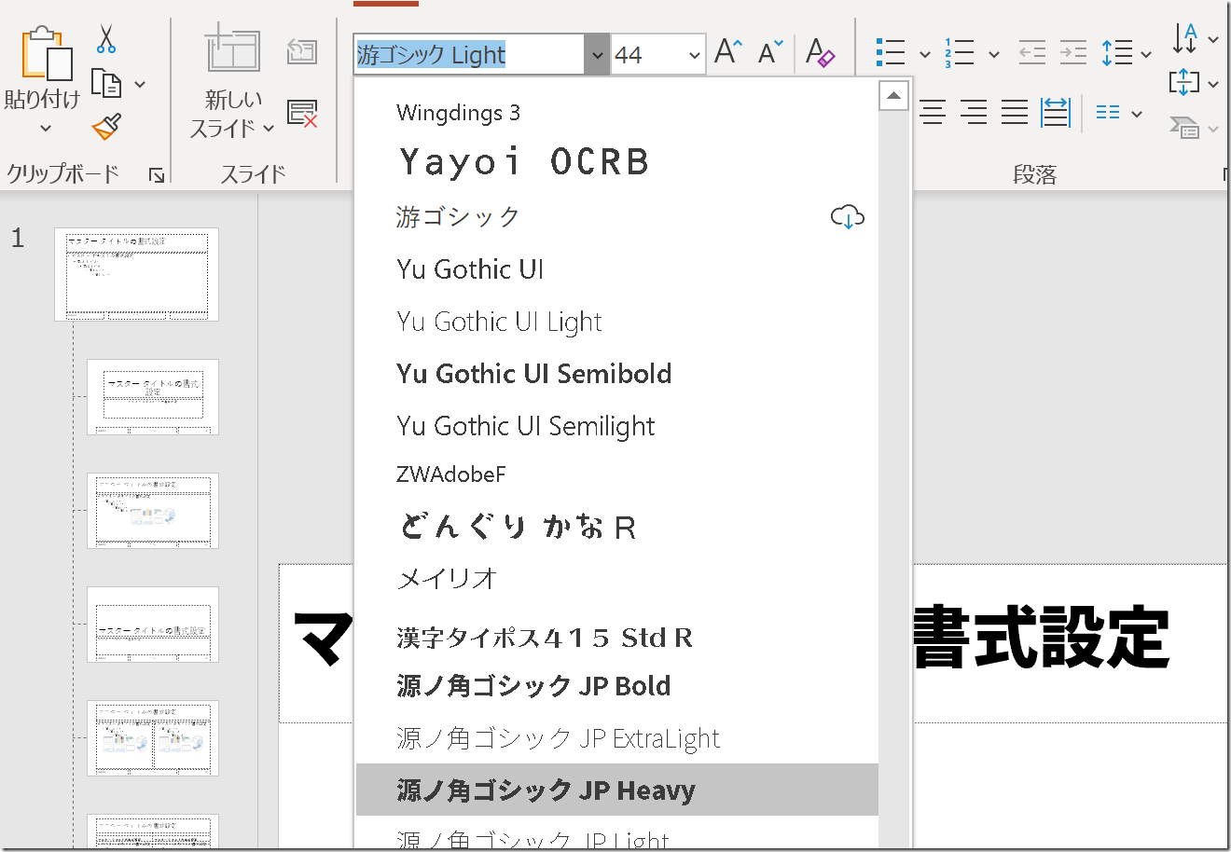
Task: Select the first layout thumbnail under the master
Action: pos(153,397)
